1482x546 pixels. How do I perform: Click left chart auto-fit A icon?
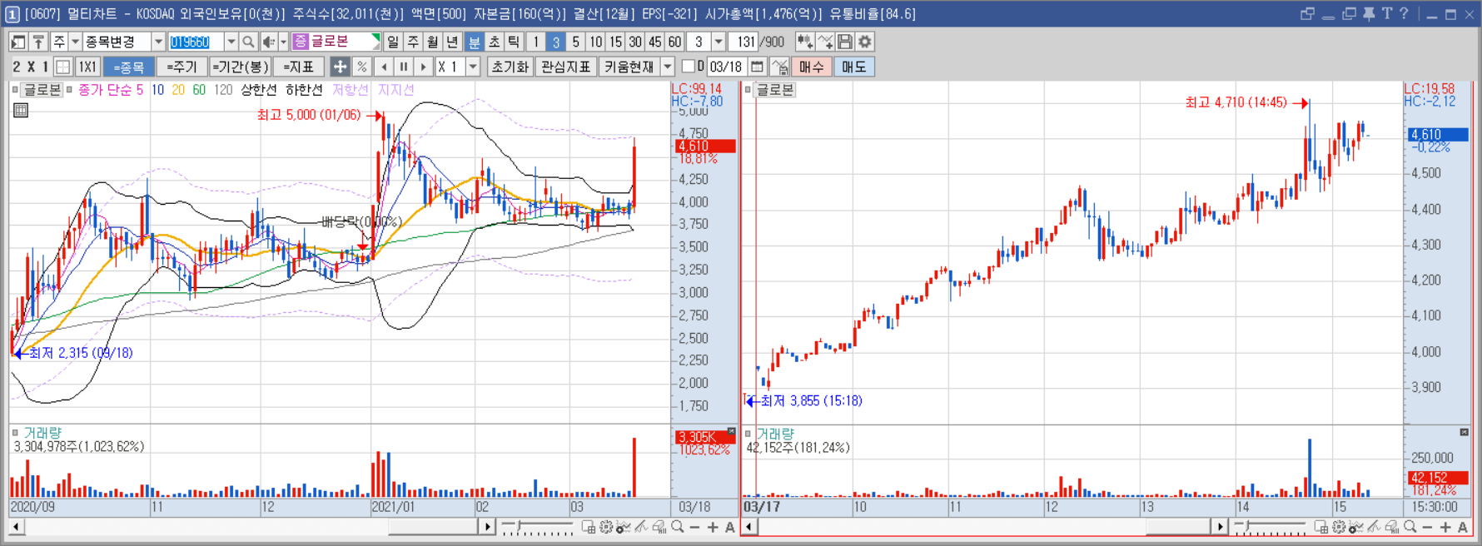pyautogui.click(x=729, y=527)
